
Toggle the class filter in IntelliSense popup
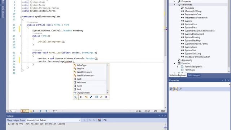86,97
